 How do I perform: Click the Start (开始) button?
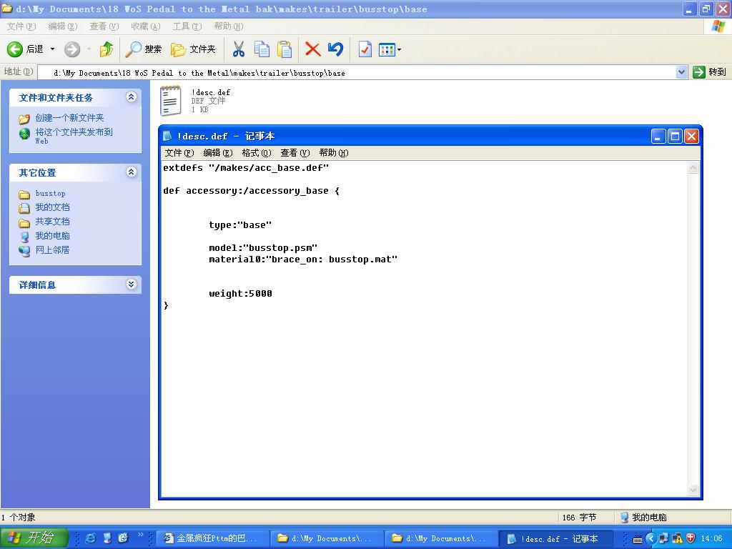pos(34,538)
